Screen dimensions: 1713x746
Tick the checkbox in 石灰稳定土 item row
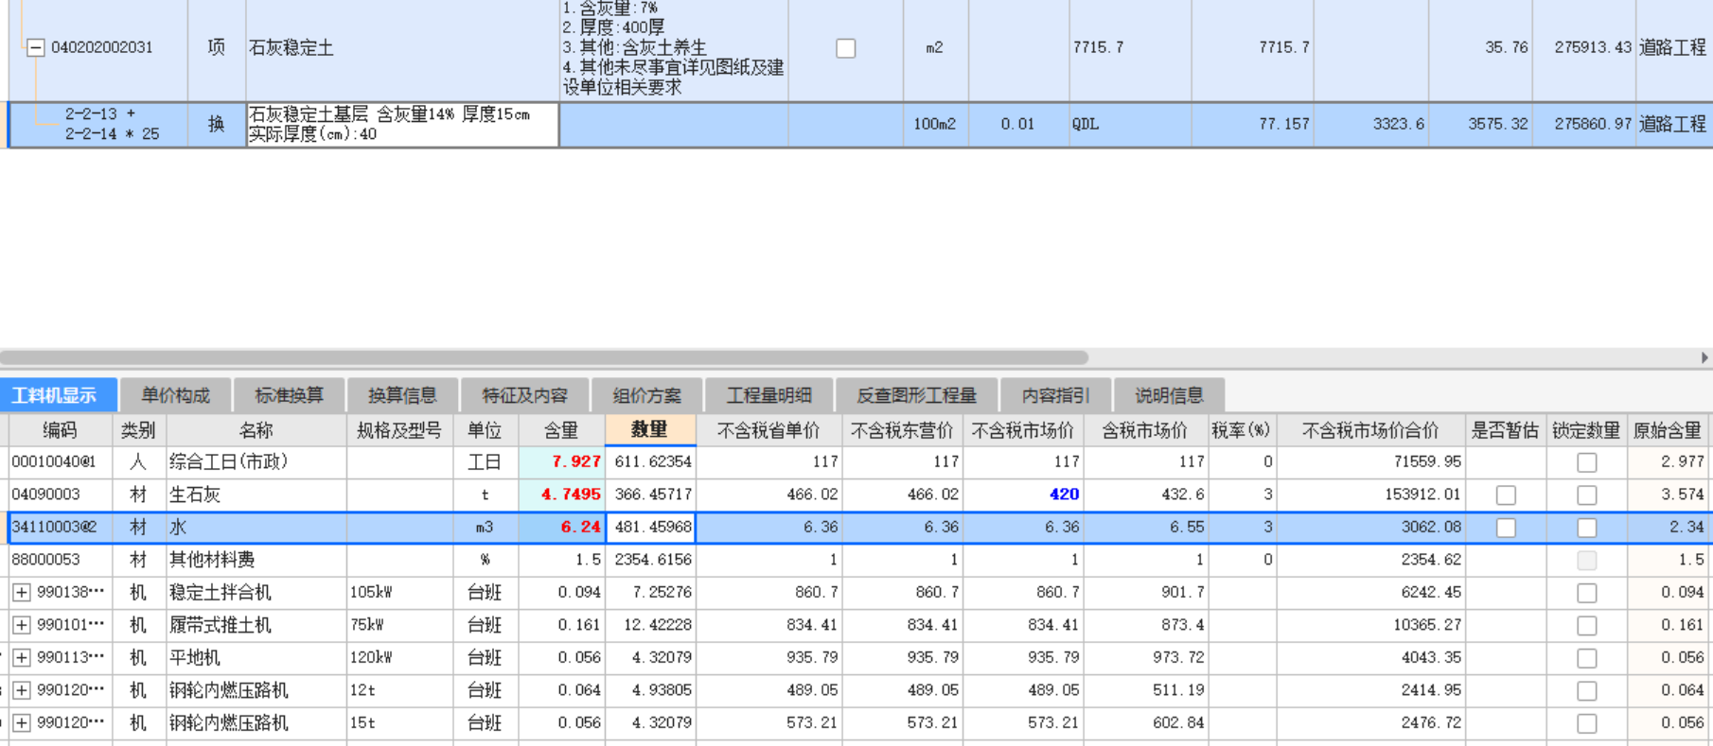(x=846, y=48)
